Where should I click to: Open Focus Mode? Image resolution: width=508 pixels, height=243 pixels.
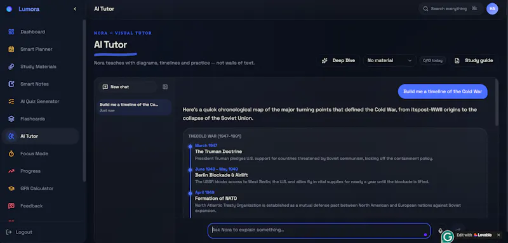40,154
